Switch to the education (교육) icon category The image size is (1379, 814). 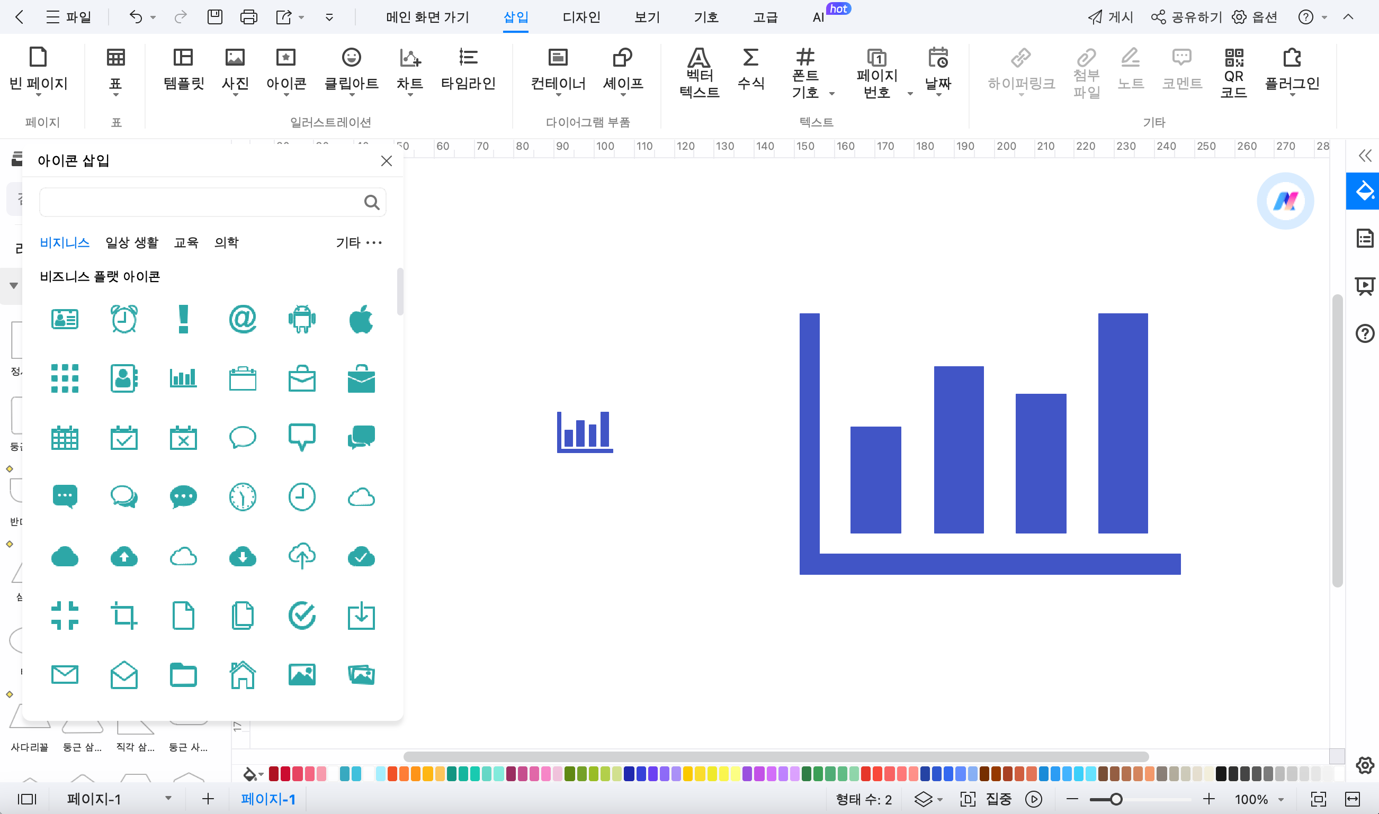click(x=186, y=242)
